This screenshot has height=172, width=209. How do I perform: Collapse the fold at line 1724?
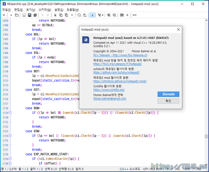[x=10, y=136]
